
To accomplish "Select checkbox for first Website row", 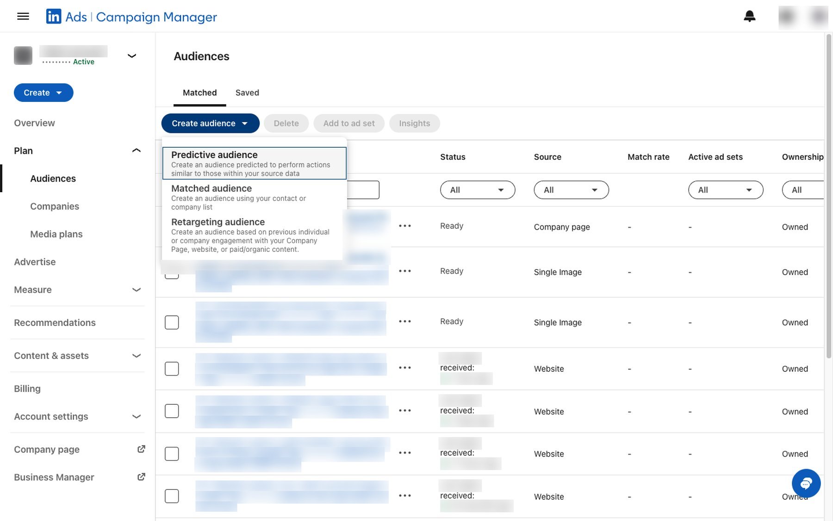I will [172, 369].
